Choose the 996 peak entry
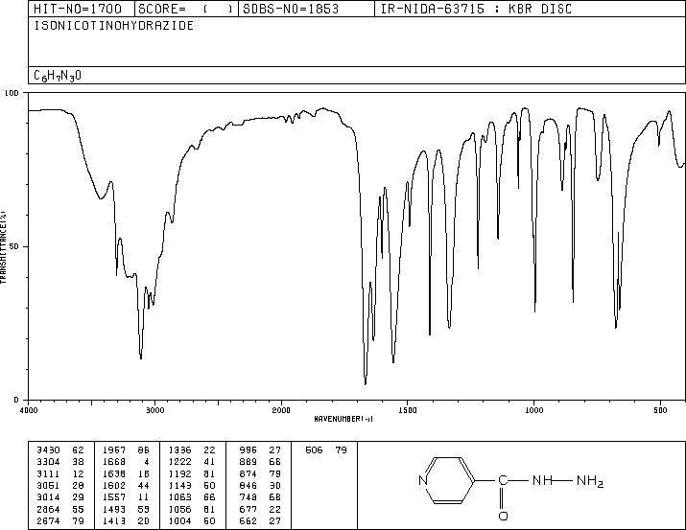The height and width of the screenshot is (530, 686). click(x=260, y=450)
